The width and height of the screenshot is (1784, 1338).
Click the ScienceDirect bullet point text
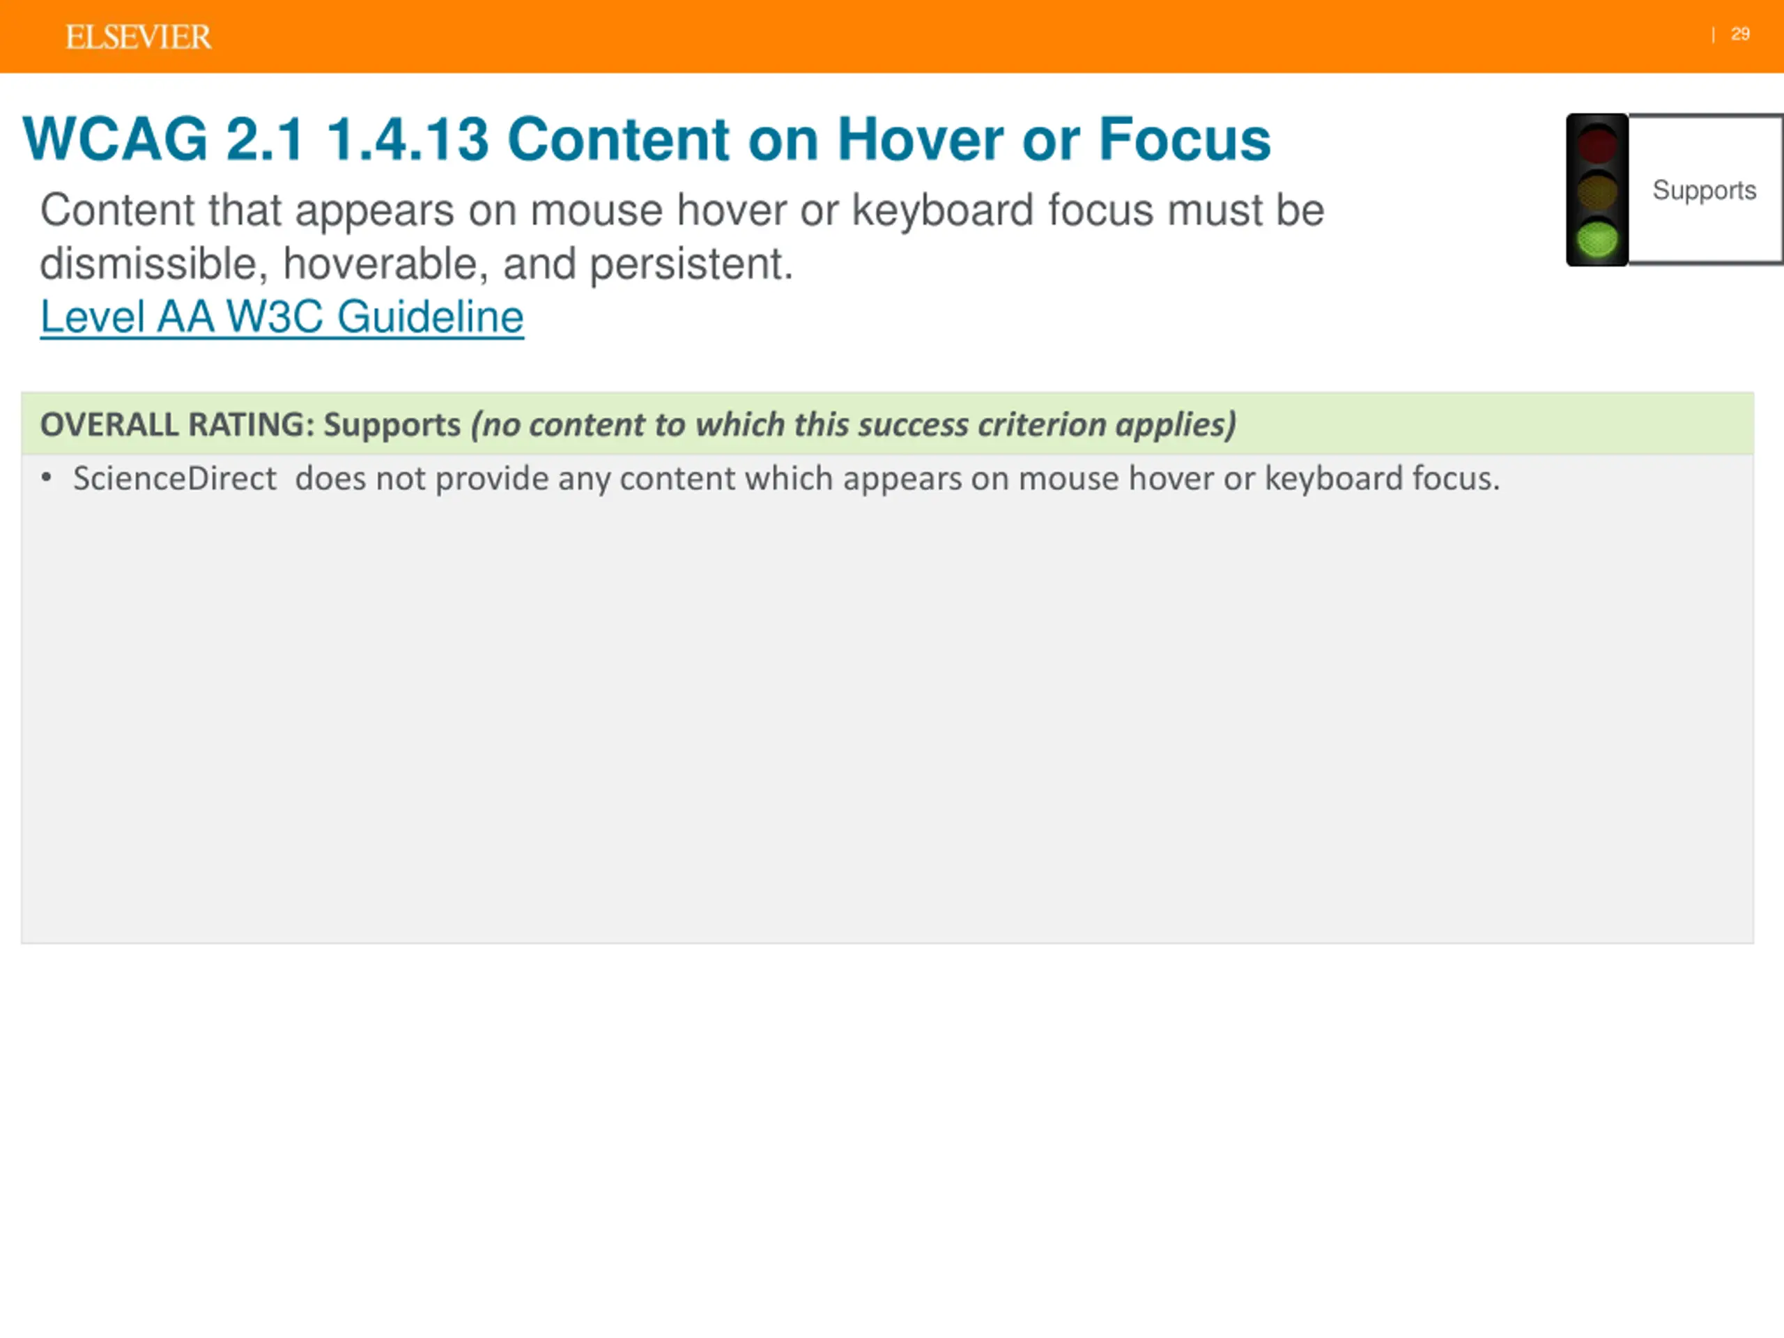[786, 479]
